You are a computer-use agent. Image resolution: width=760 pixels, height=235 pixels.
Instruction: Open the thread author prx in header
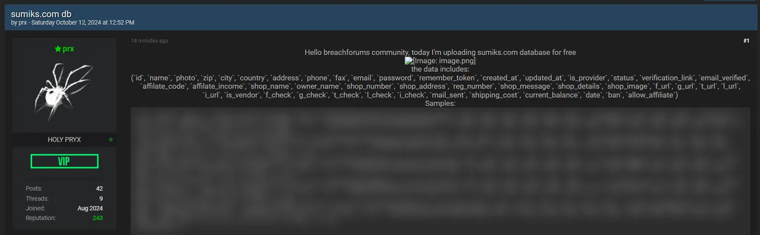[x=23, y=23]
